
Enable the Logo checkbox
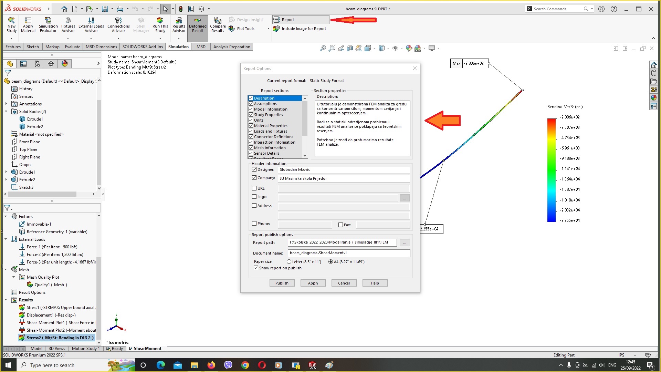[254, 197]
